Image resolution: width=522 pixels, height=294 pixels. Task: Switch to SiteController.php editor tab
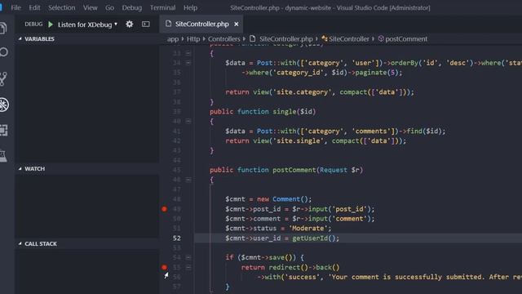click(x=201, y=24)
